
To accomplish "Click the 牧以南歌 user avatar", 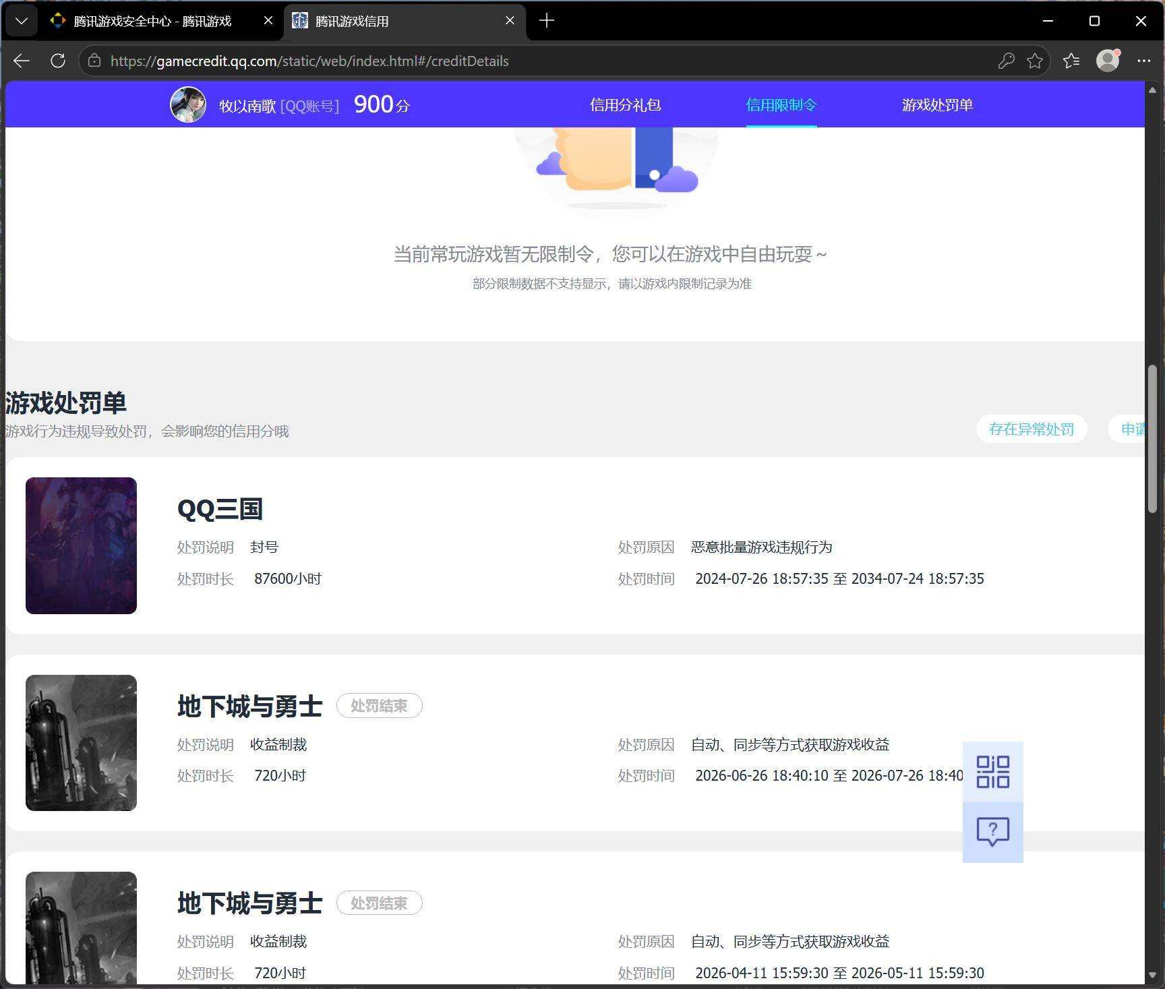I will pyautogui.click(x=188, y=104).
